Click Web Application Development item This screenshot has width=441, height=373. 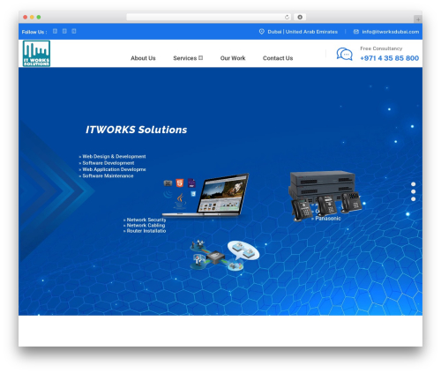pos(112,169)
